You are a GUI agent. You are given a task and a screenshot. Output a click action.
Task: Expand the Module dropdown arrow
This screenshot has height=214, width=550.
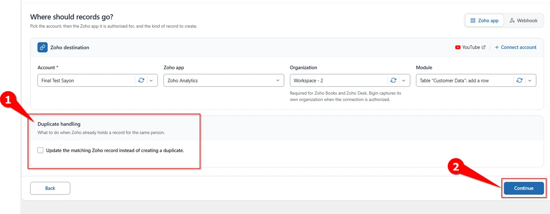(x=530, y=80)
